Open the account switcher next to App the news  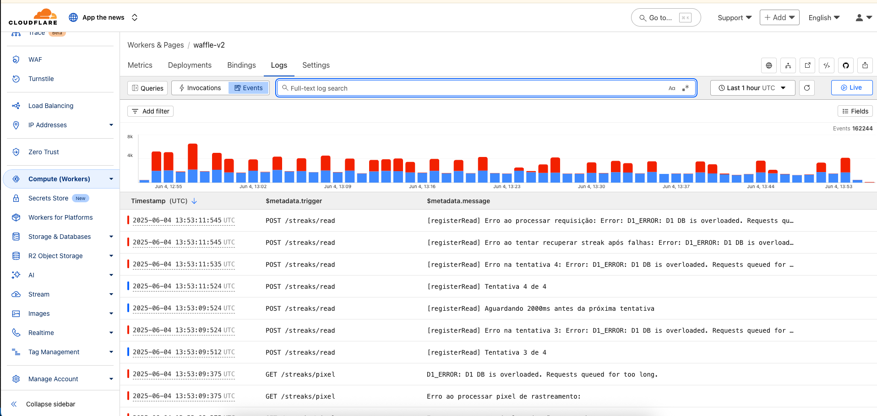click(x=135, y=17)
